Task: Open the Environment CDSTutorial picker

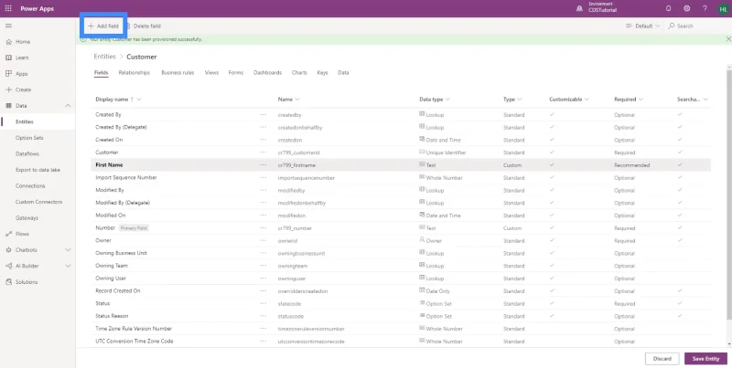Action: point(597,7)
